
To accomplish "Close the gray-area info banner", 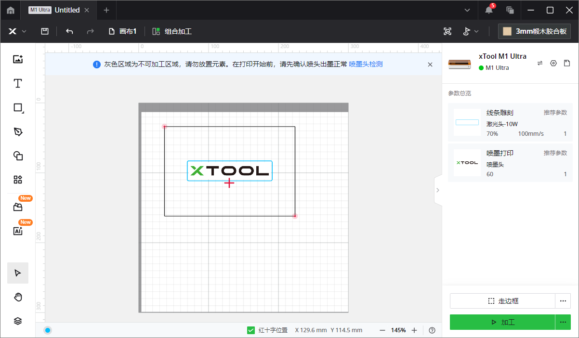I will pyautogui.click(x=430, y=64).
